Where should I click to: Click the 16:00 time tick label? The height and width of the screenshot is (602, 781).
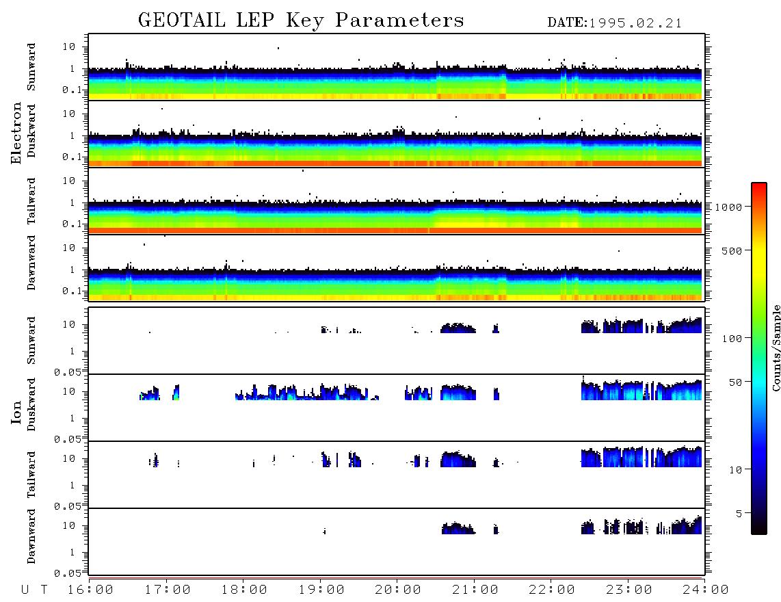(x=91, y=590)
